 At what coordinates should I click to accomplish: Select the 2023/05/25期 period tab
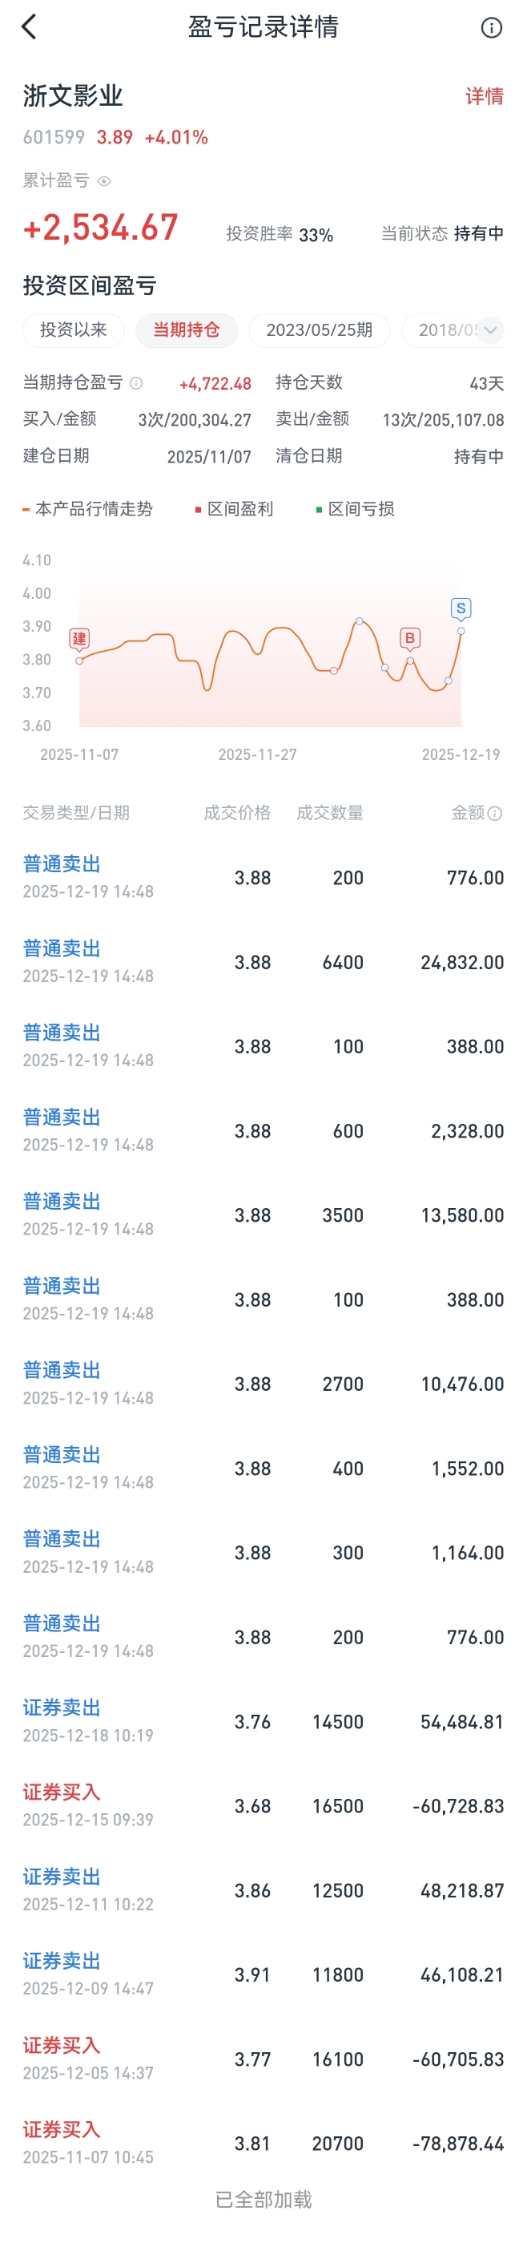pos(319,330)
